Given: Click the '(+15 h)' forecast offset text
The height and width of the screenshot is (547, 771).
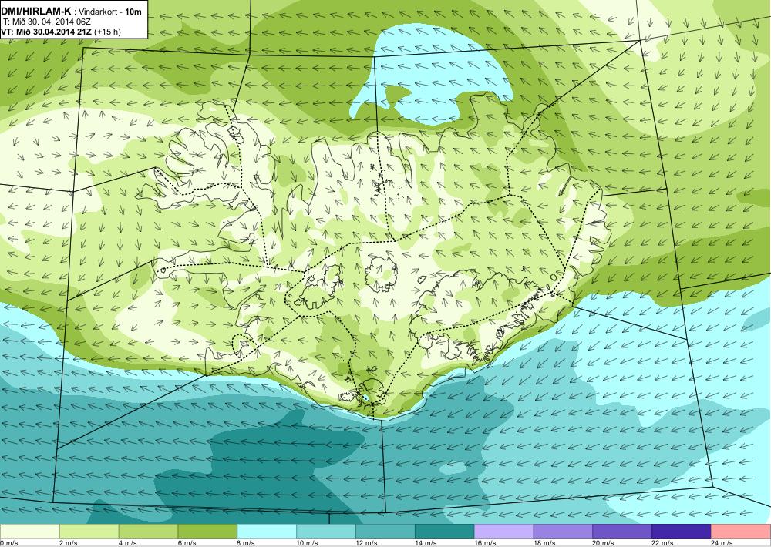Looking at the screenshot, I should (106, 32).
